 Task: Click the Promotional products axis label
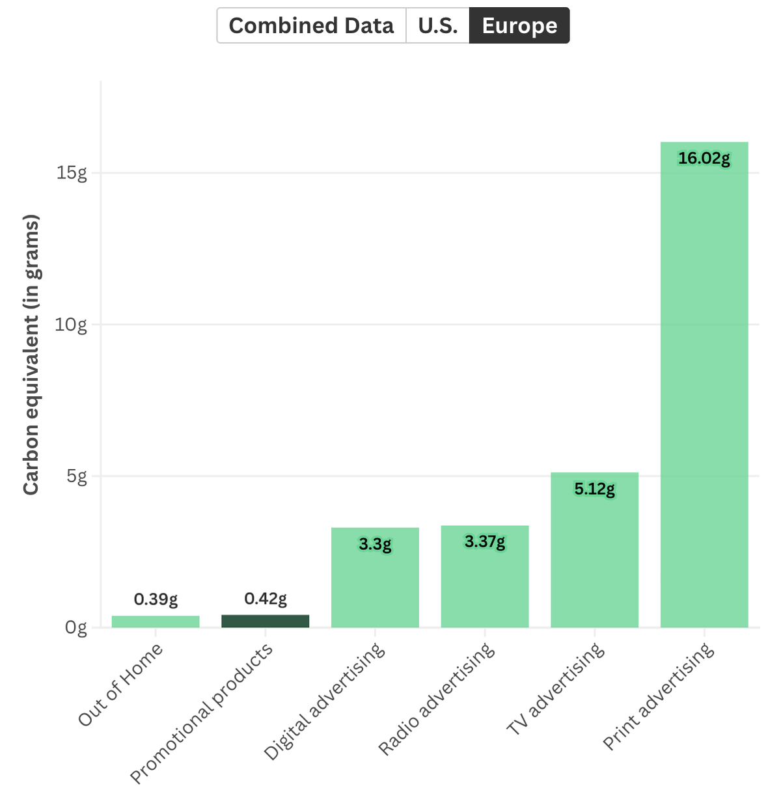click(x=201, y=714)
